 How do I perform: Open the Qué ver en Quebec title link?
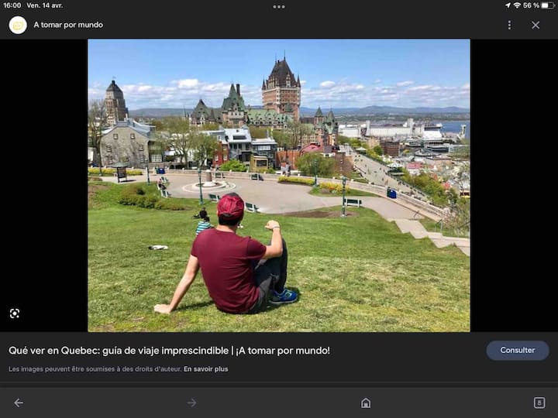pos(169,351)
